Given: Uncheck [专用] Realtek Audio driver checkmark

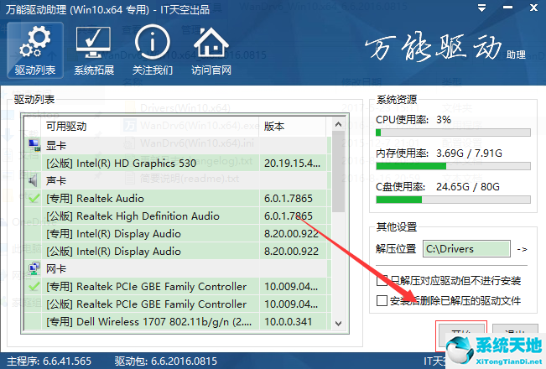Looking at the screenshot, I should (x=34, y=199).
